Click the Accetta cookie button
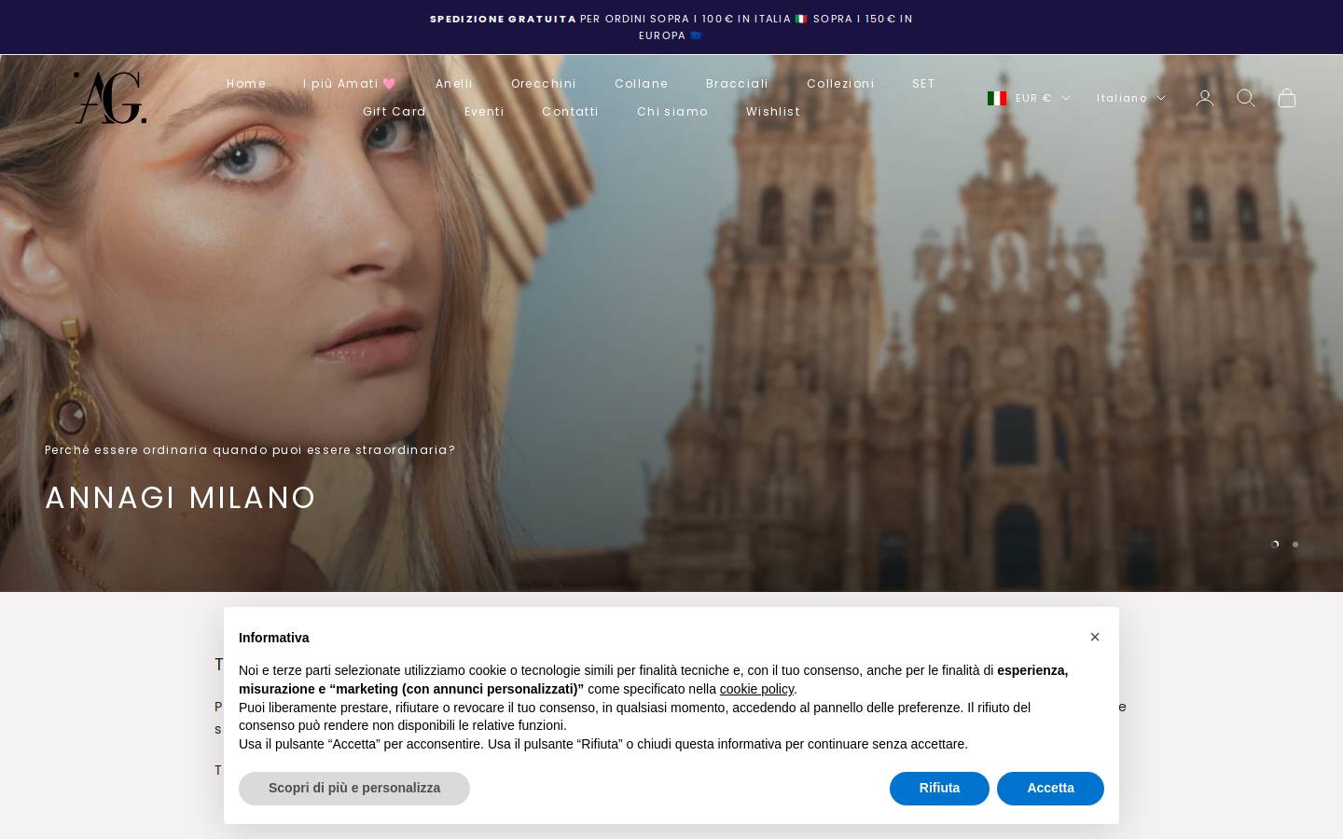The width and height of the screenshot is (1343, 839). pyautogui.click(x=1050, y=789)
